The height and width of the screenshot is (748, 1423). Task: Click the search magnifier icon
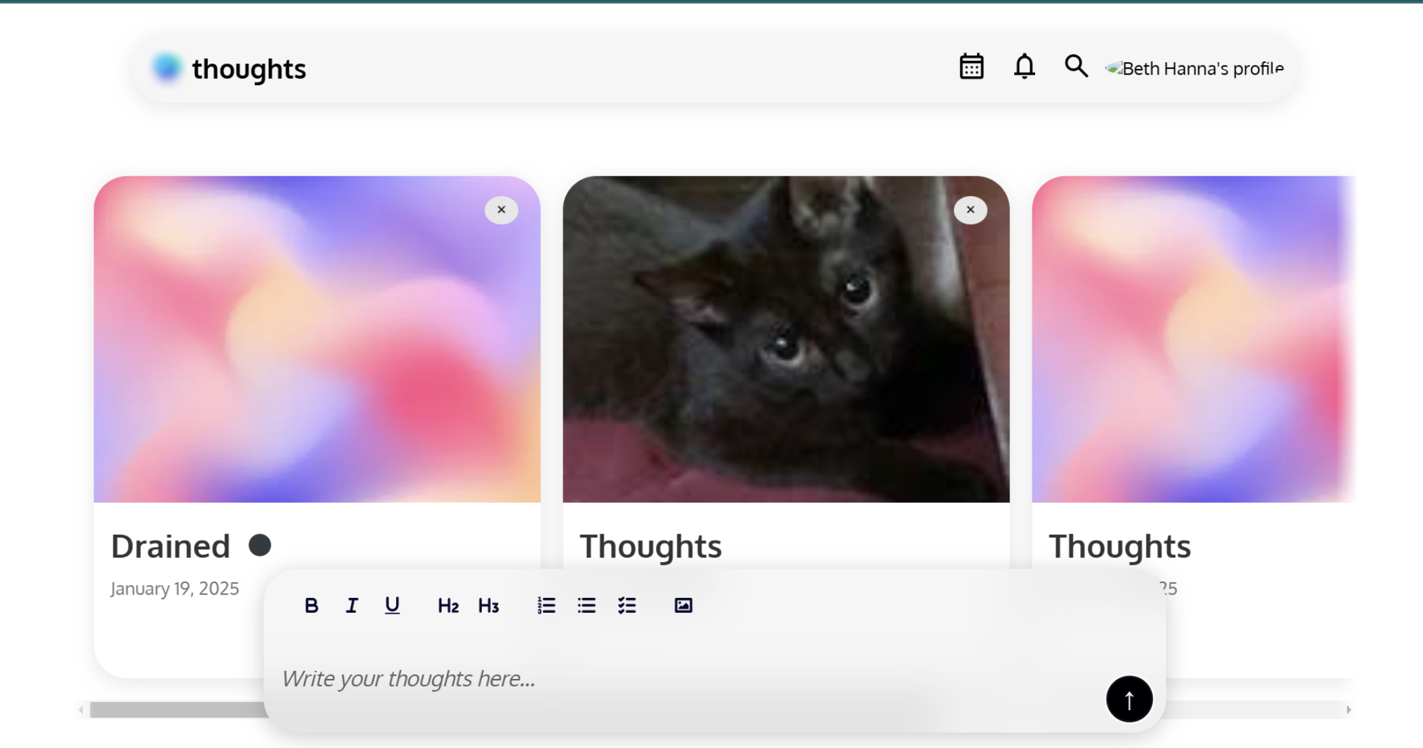click(x=1076, y=66)
